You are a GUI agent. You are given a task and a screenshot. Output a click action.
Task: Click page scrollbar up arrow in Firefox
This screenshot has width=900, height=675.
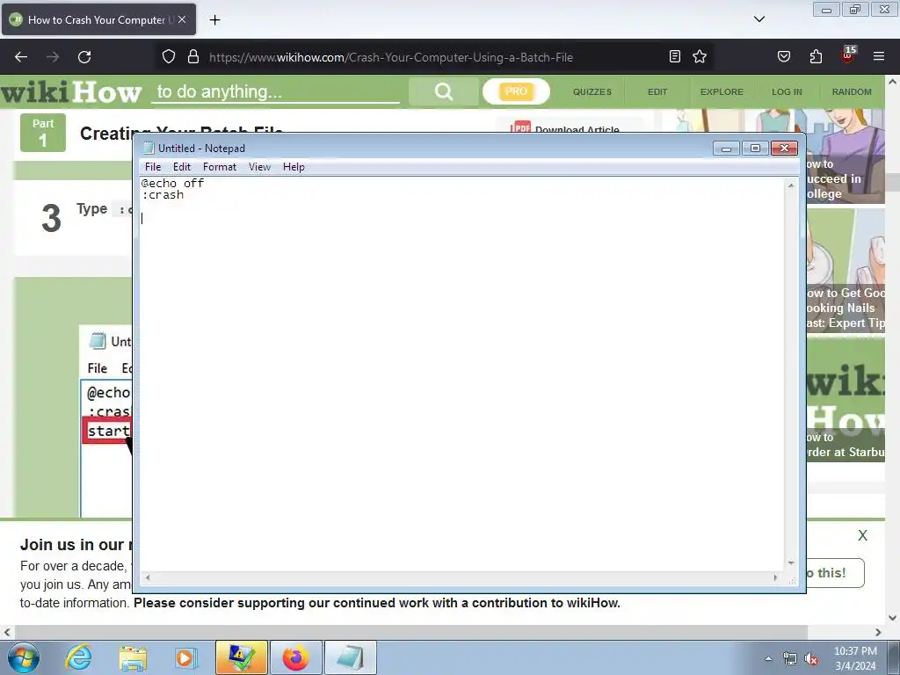click(x=893, y=82)
